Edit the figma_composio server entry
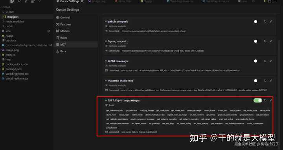283x150 pixels. pos(271,41)
